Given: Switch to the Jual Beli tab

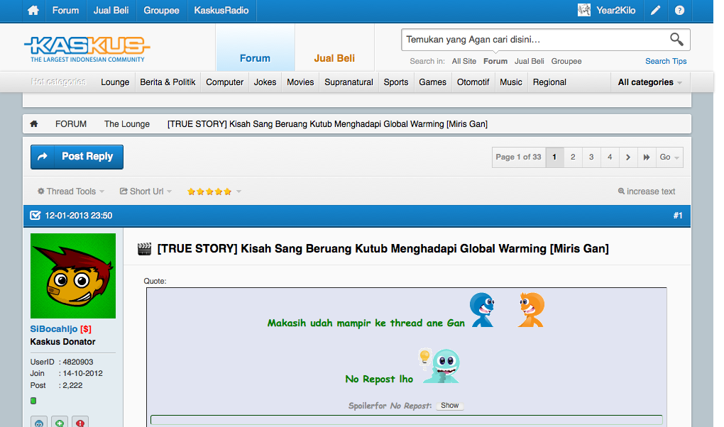Looking at the screenshot, I should (x=334, y=58).
